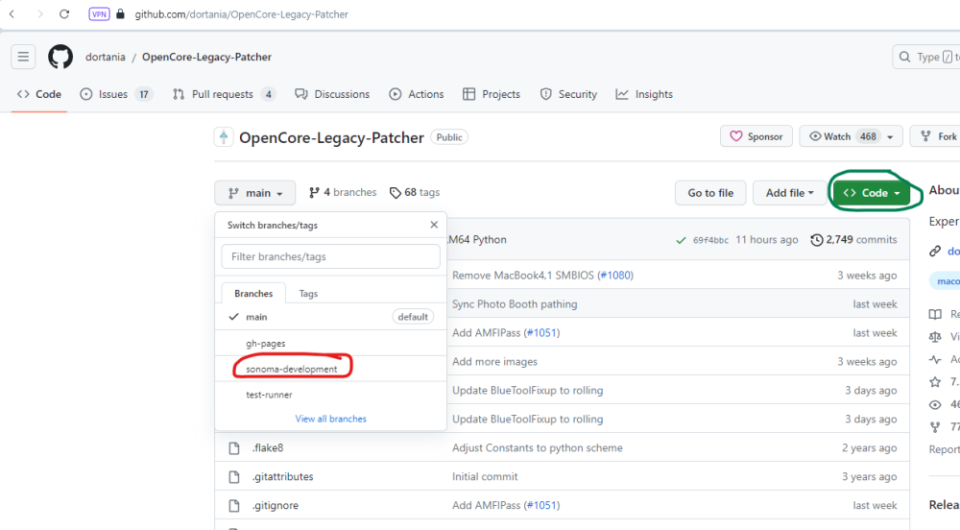The image size is (960, 530).
Task: Open the Add more images commit message
Action: [x=494, y=362]
